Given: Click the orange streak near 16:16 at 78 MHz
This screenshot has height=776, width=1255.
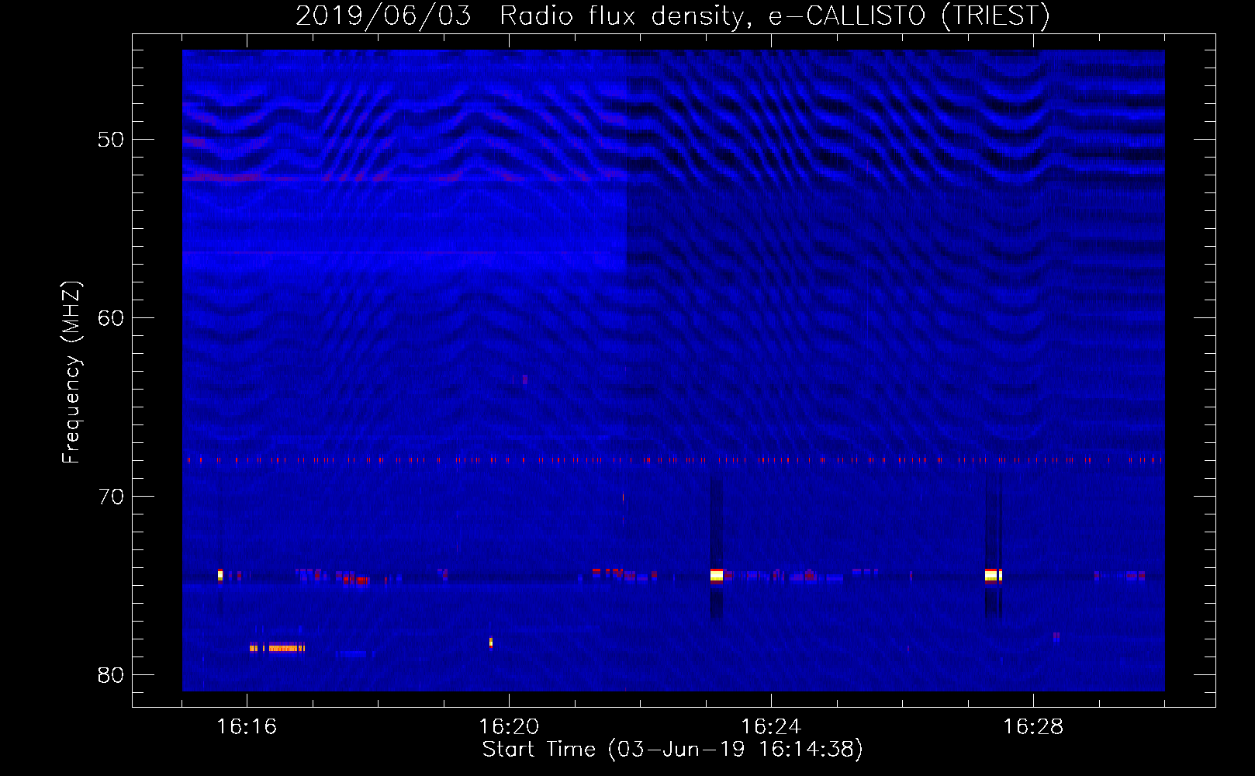Looking at the screenshot, I should coord(278,648).
